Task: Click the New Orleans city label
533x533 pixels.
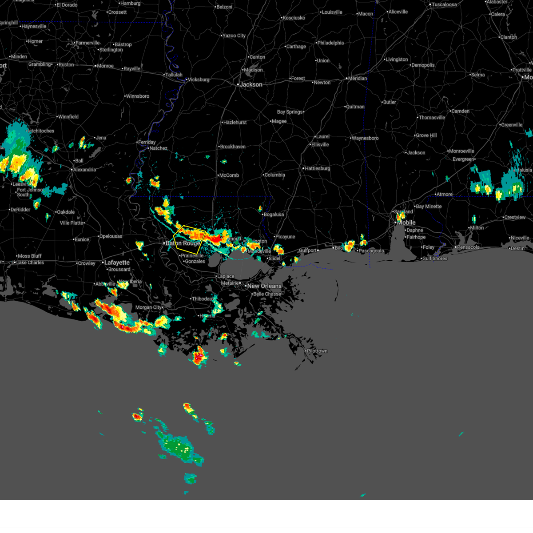Action: (264, 286)
